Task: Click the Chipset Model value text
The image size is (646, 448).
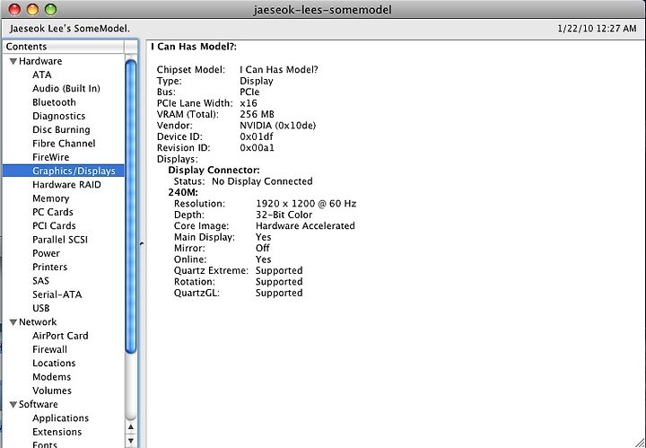Action: pyautogui.click(x=279, y=70)
